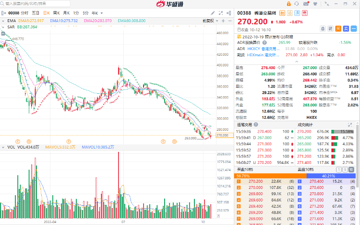Click the 逐笔交易 help question icon

[256, 125]
